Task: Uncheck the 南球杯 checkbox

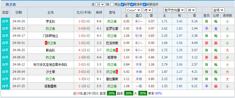Action: click(132, 5)
